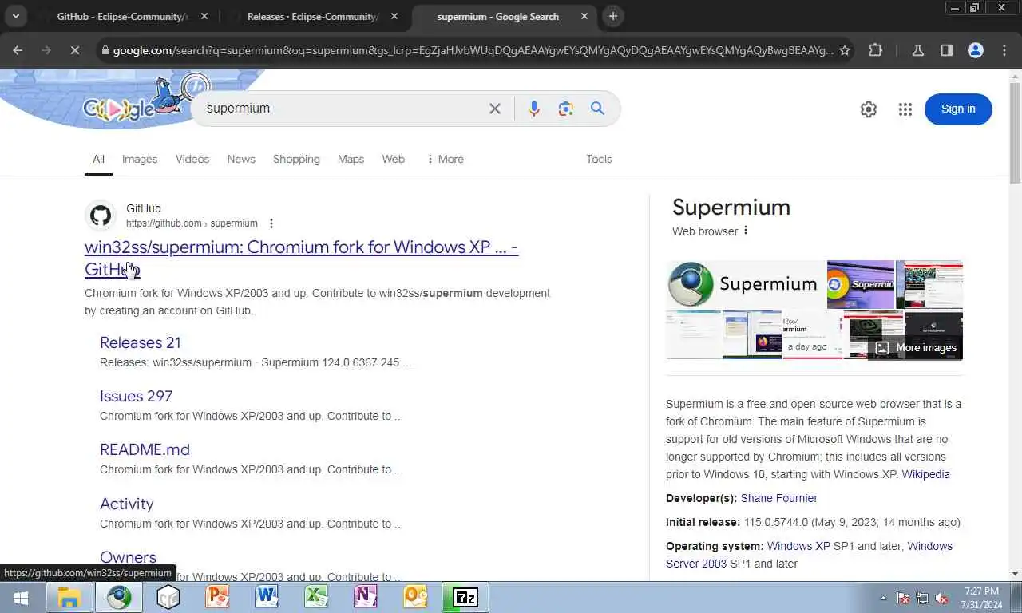Open the Supermium panel's three-dot menu

746,231
